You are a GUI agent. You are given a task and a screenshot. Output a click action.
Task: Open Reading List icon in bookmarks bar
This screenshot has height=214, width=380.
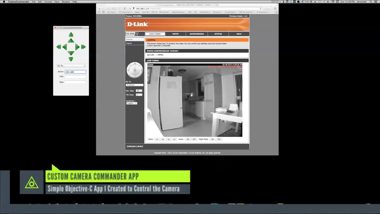99,12
